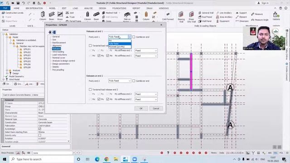Open Mz stiffness end 1 dropdown

click(x=146, y=56)
